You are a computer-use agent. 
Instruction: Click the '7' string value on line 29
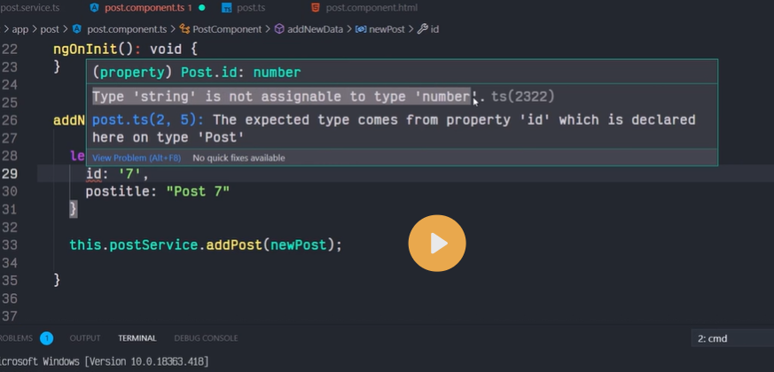point(129,174)
